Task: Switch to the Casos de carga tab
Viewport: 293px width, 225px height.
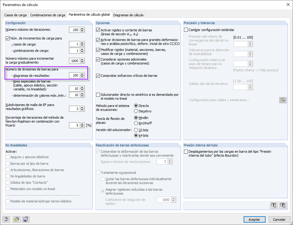Action: tap(15, 14)
